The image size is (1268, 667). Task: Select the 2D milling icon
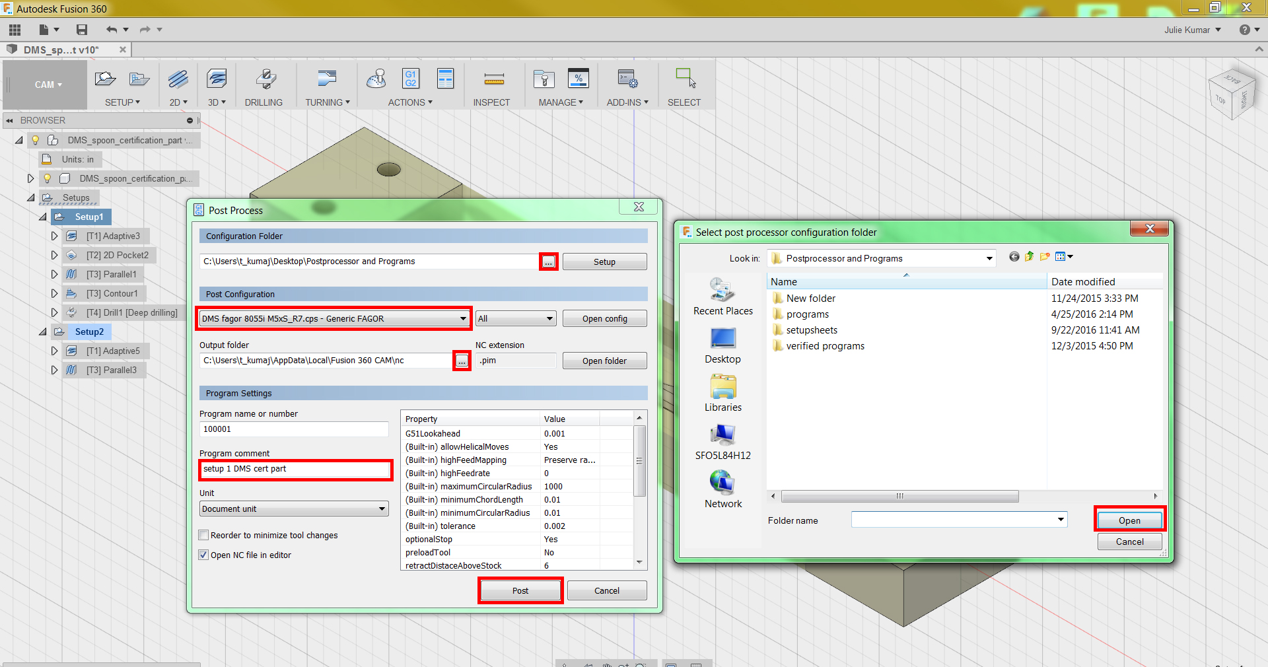[x=178, y=79]
